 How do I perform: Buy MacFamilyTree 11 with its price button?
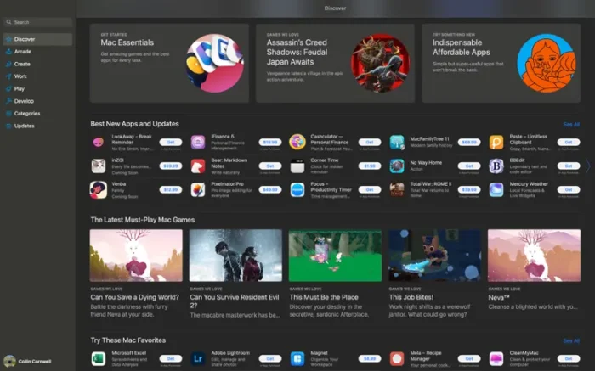pyautogui.click(x=469, y=142)
